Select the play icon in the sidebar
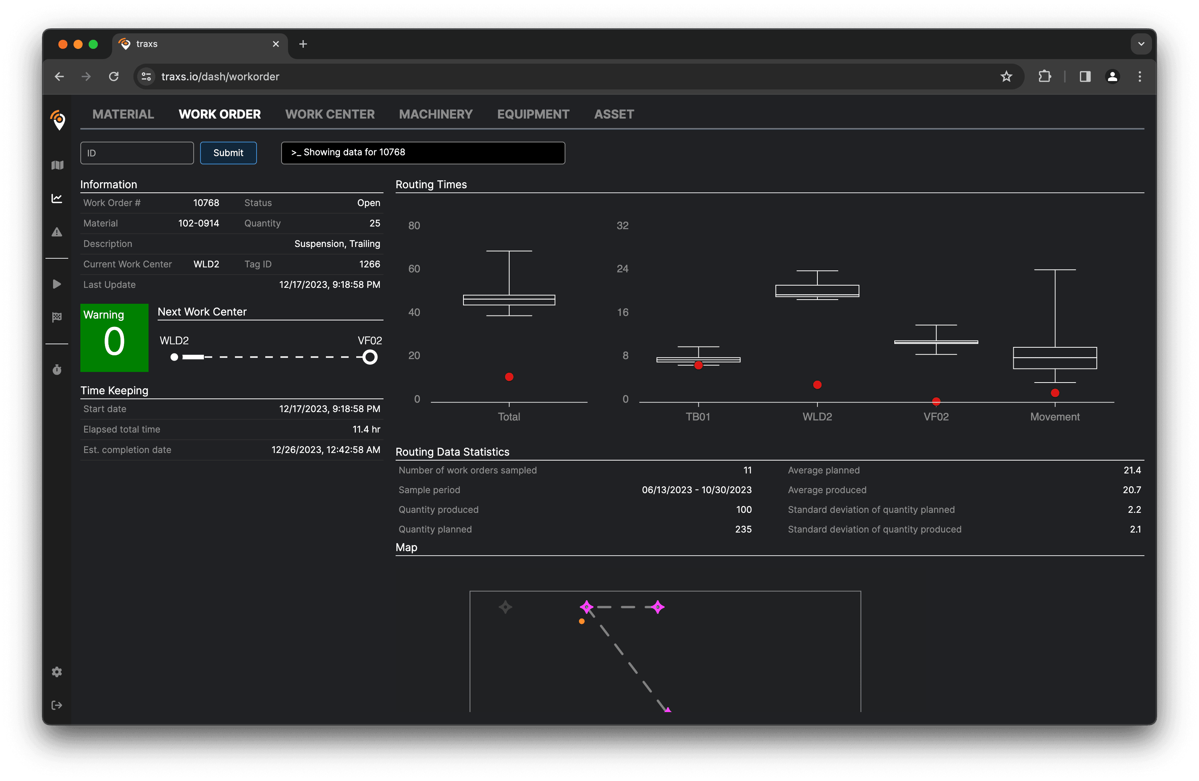 point(57,284)
